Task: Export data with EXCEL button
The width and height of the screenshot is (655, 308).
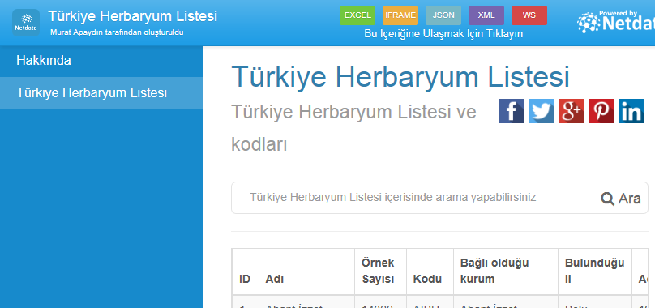Action: coord(357,15)
